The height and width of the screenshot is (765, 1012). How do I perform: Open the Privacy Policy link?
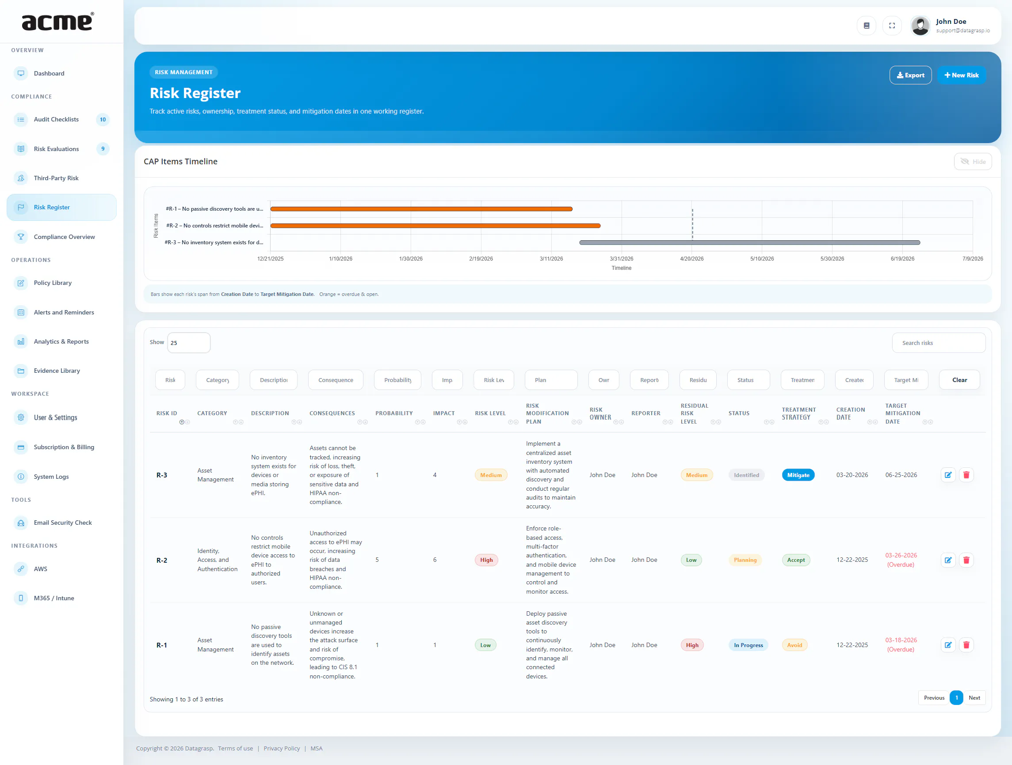pos(281,748)
